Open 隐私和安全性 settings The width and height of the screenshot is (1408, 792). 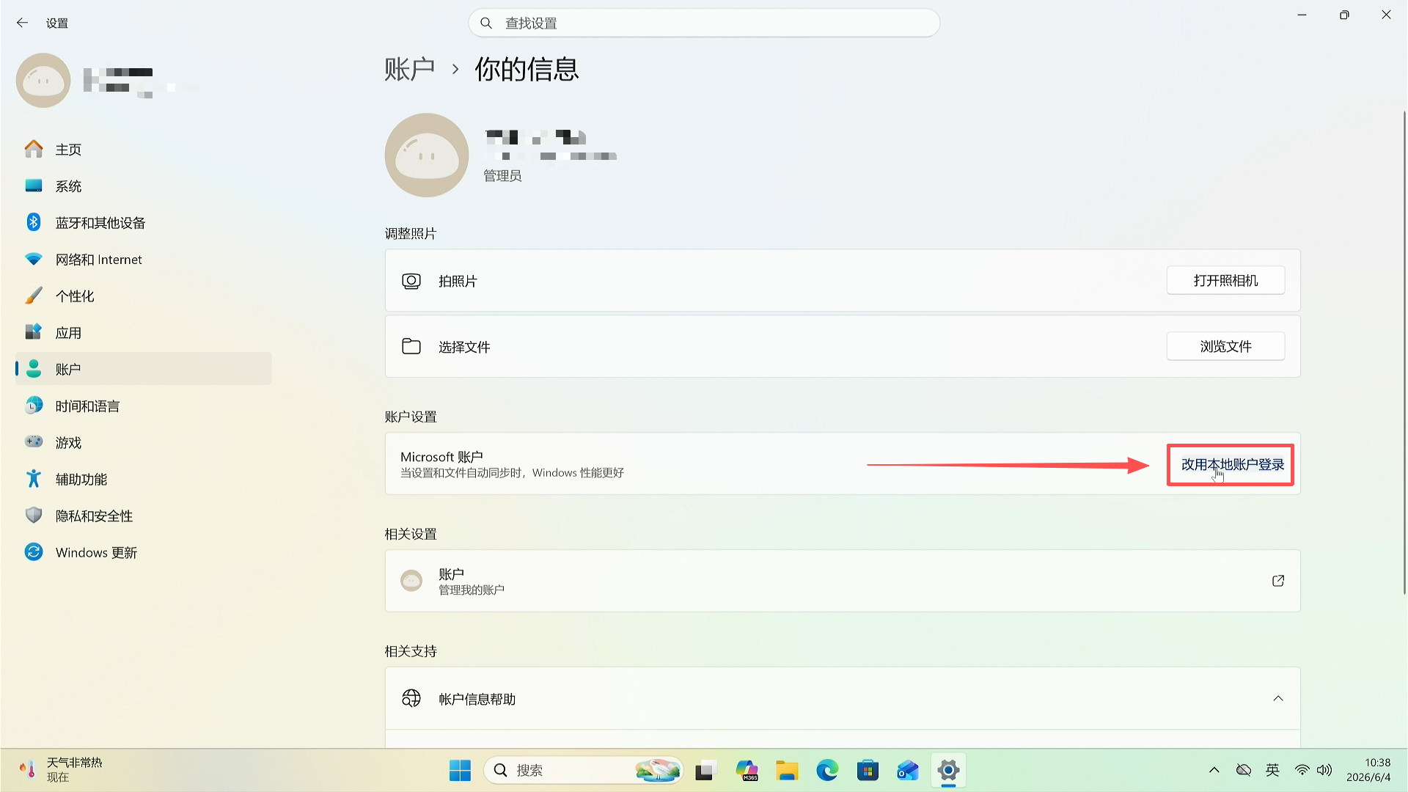[143, 516]
